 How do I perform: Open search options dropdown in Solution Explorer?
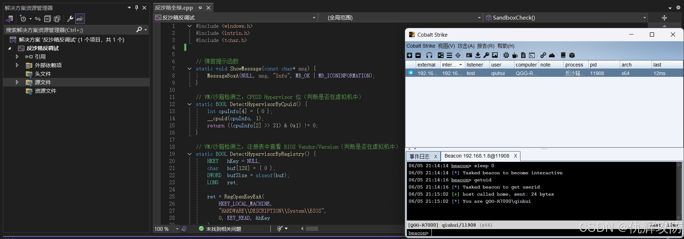point(146,30)
